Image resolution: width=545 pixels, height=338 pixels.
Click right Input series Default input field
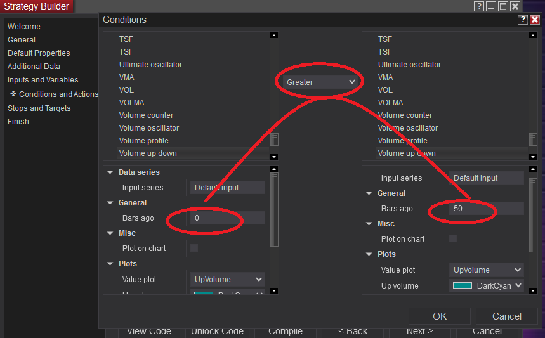click(487, 178)
